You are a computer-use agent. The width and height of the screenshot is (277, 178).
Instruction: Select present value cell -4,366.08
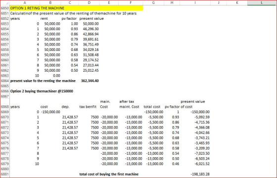coord(202,128)
